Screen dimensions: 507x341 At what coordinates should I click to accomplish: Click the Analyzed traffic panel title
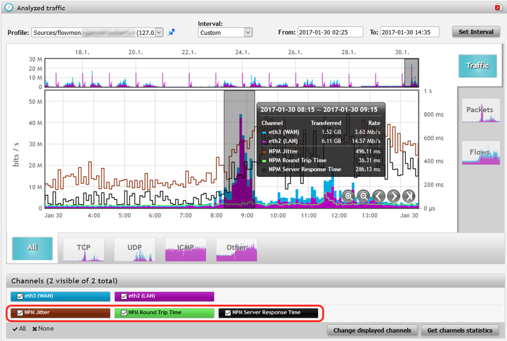coord(41,8)
